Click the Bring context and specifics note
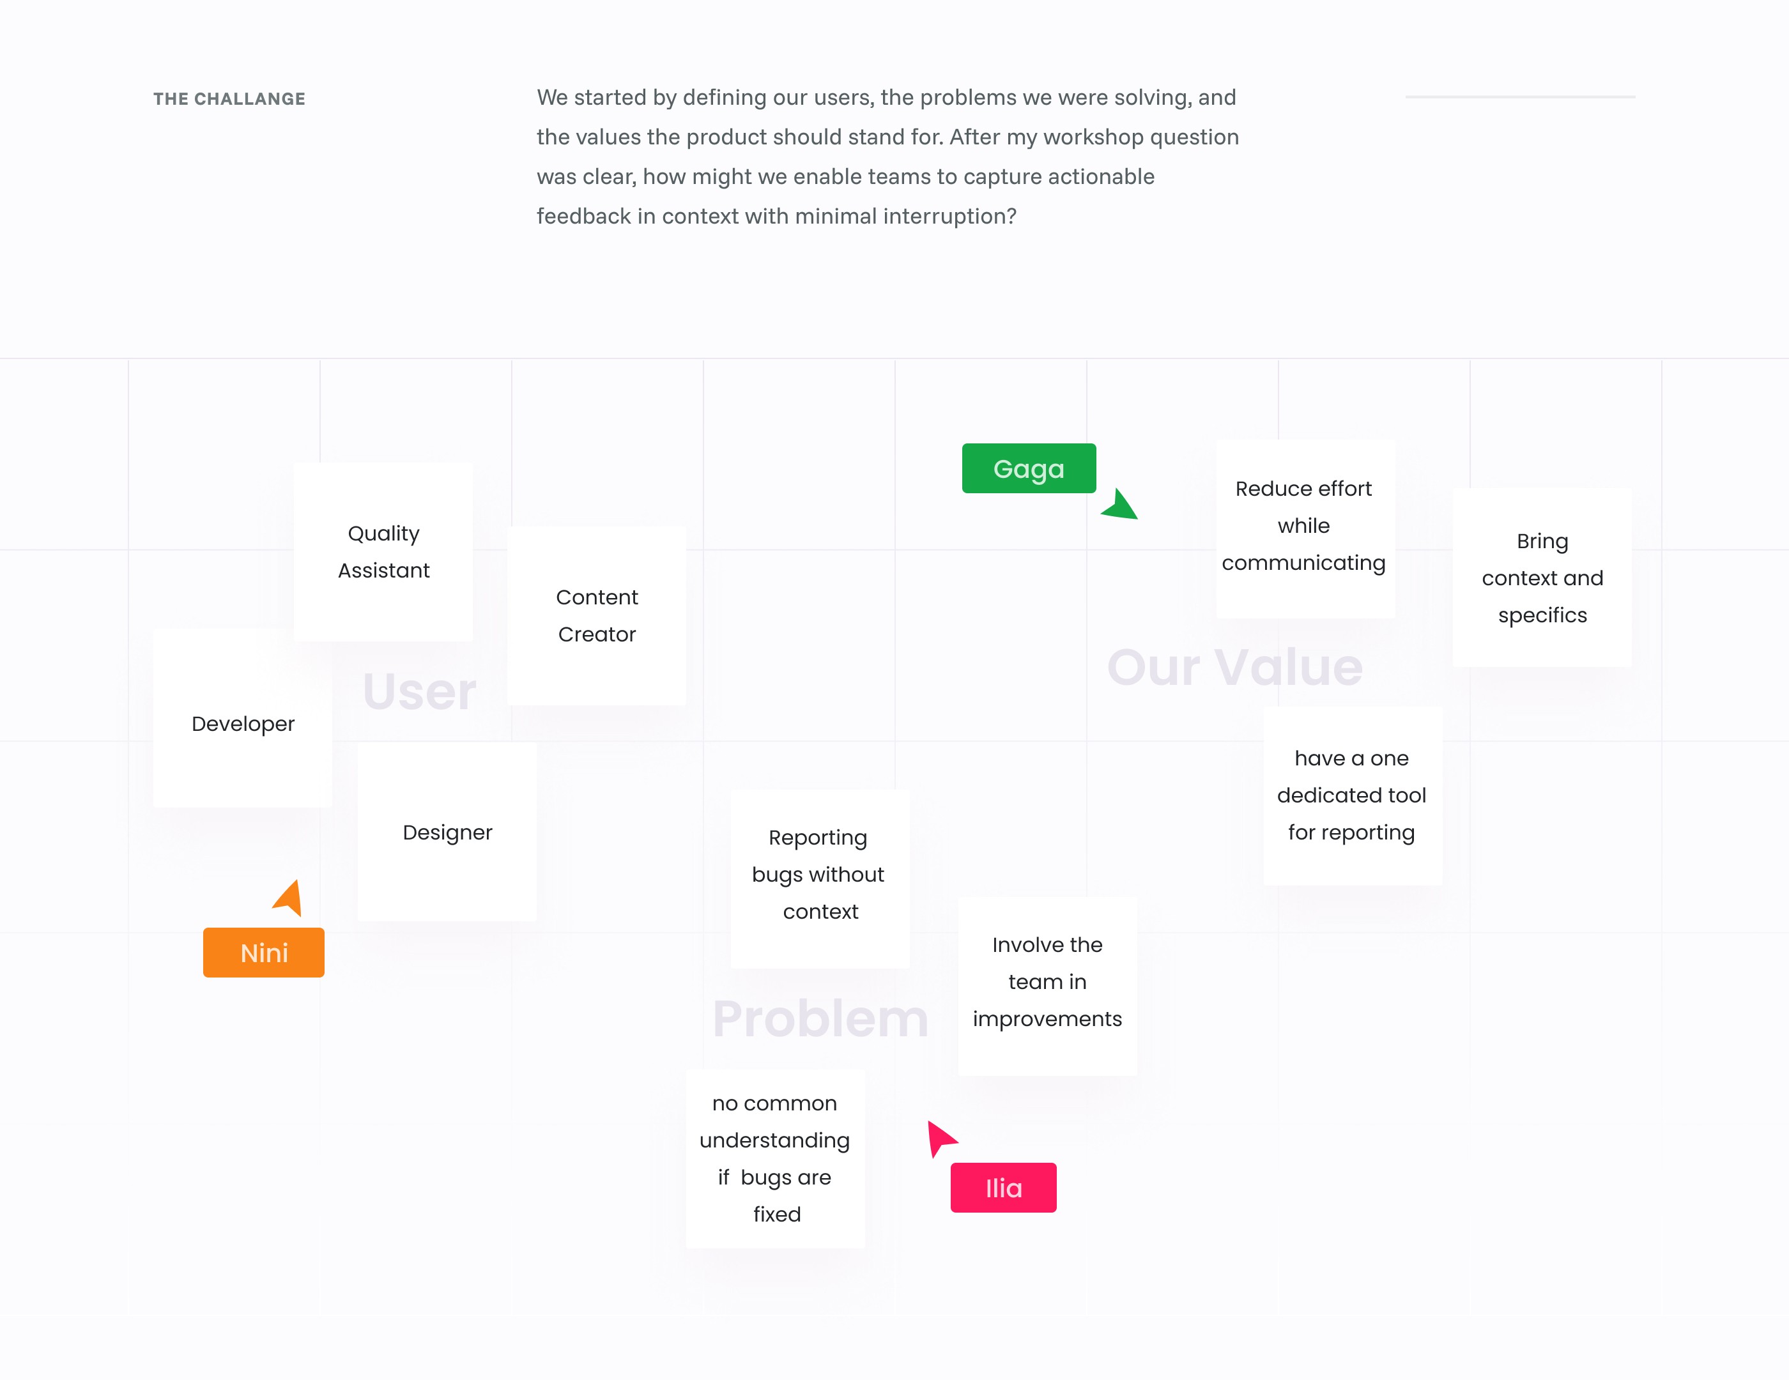Screen dimensions: 1789x1380 [1542, 578]
